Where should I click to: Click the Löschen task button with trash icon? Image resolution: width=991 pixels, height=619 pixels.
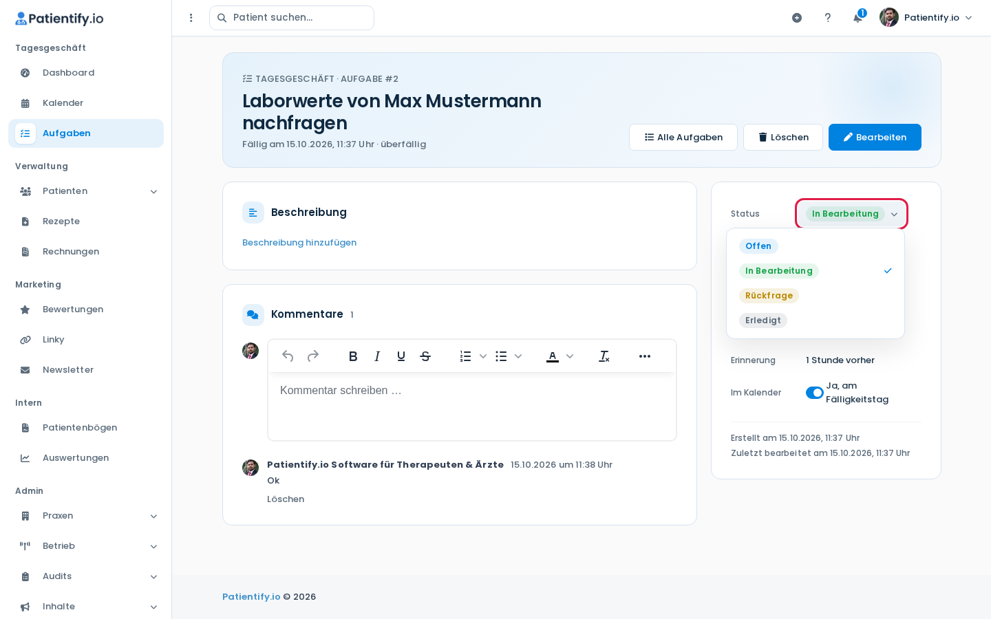(783, 137)
